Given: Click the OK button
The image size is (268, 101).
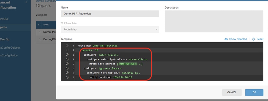Looking at the screenshot, I should (x=254, y=92).
